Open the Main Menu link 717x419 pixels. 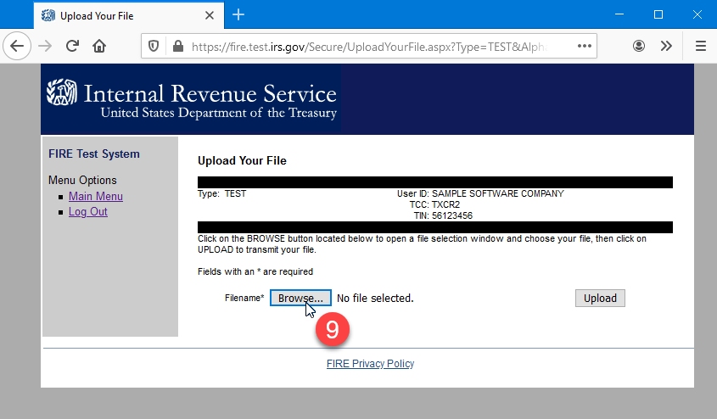click(96, 197)
